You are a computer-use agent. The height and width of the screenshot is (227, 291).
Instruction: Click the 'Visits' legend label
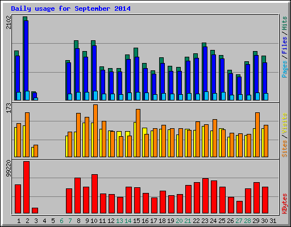(284, 123)
